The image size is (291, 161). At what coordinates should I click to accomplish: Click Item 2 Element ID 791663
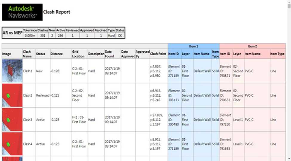click(225, 144)
